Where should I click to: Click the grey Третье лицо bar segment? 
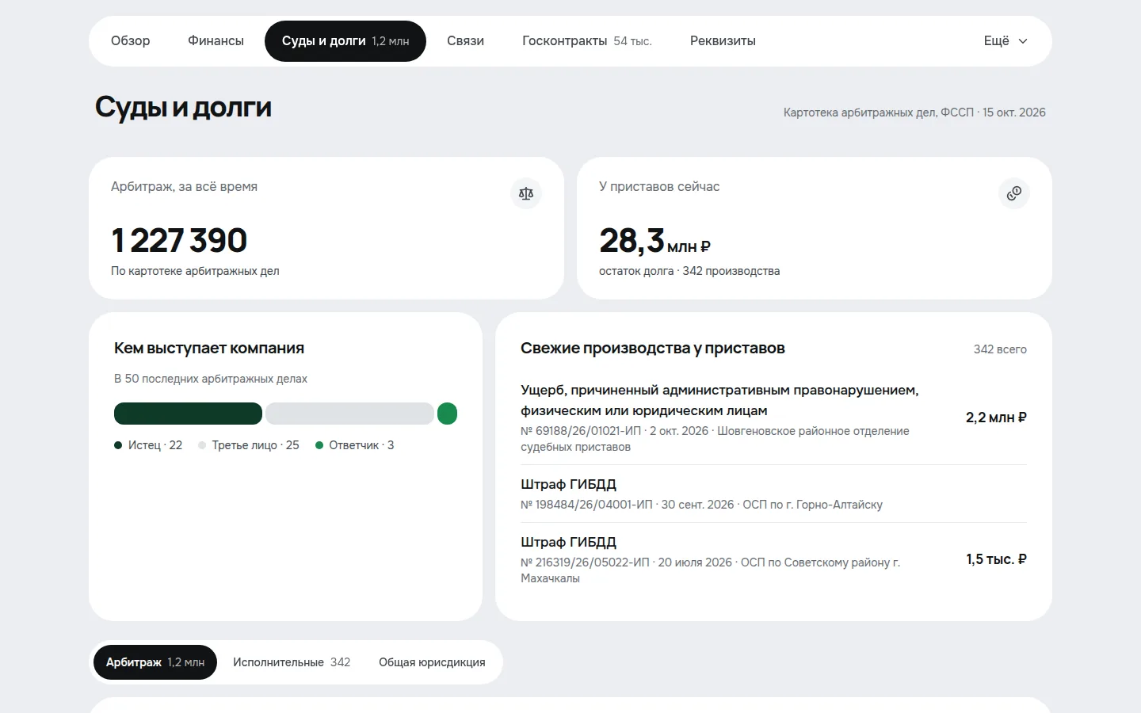click(349, 414)
